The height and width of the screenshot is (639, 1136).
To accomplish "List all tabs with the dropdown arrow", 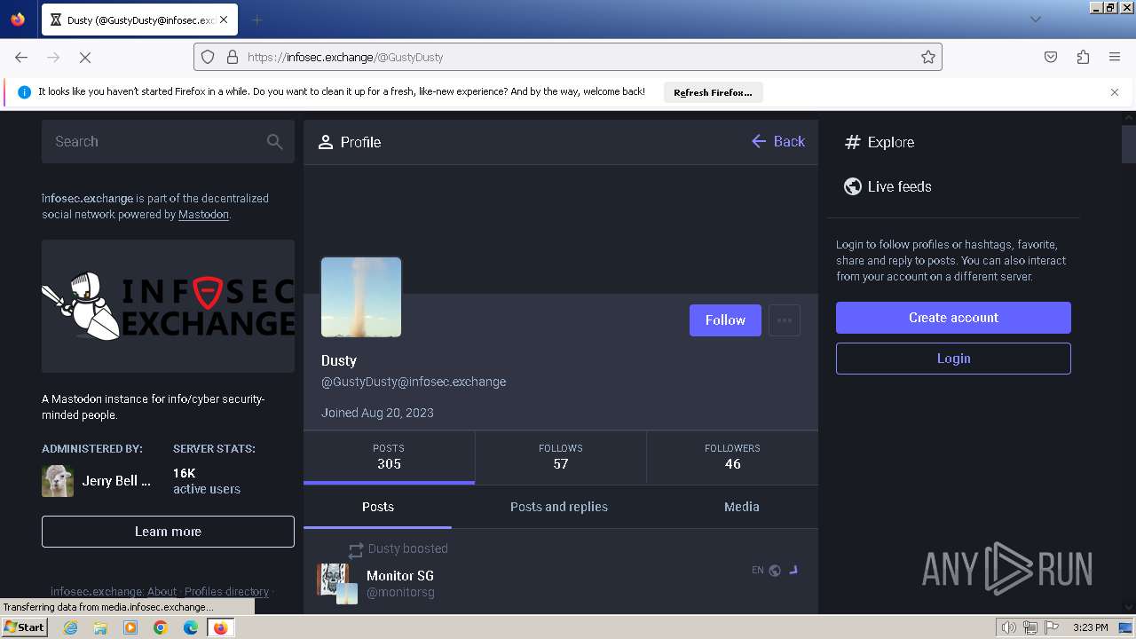I will pos(1035,20).
